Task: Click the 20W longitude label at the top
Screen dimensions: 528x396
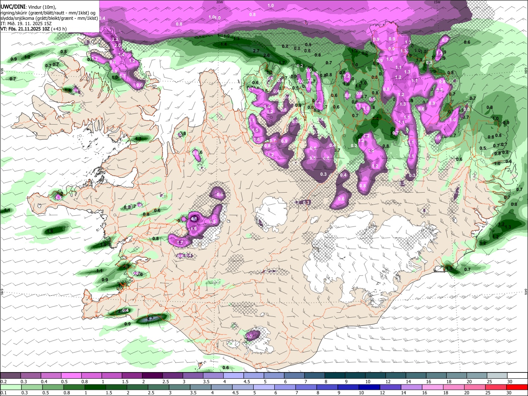Action: (220, 2)
